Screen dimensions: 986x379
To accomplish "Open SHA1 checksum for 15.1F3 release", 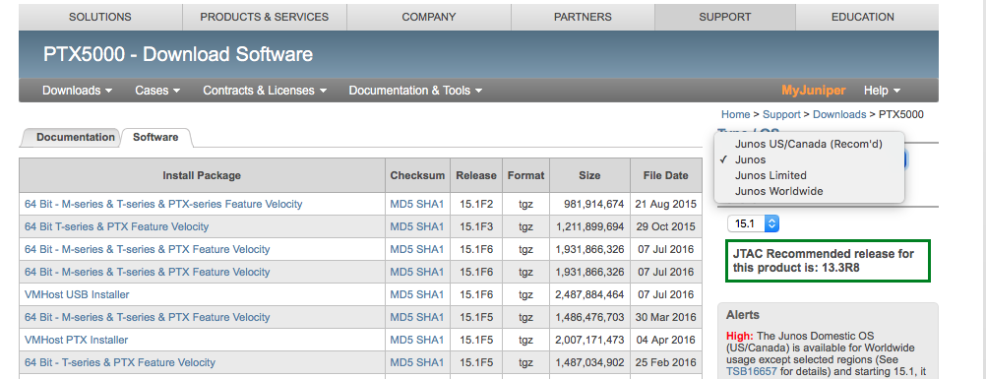I will (430, 226).
